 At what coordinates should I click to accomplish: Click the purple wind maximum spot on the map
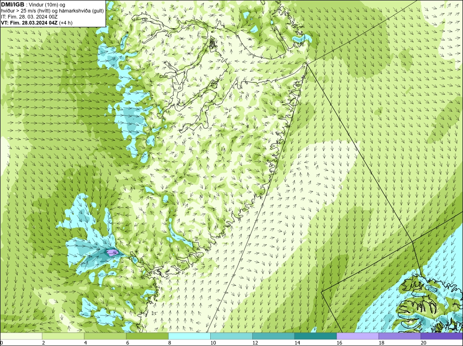point(112,252)
